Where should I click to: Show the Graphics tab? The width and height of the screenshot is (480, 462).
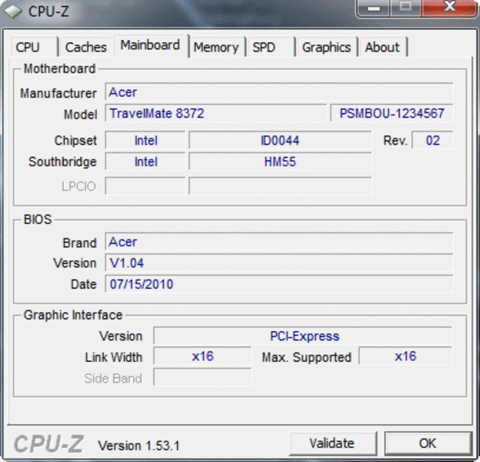[x=327, y=47]
